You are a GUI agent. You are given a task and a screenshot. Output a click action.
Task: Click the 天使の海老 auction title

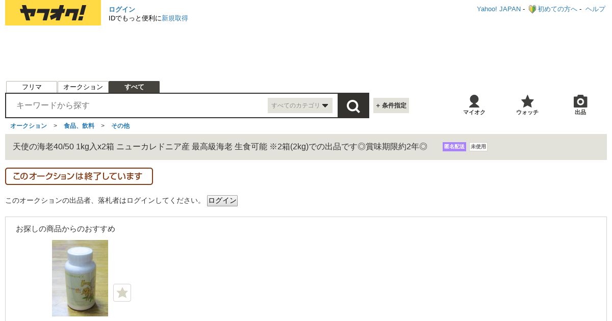tap(220, 147)
